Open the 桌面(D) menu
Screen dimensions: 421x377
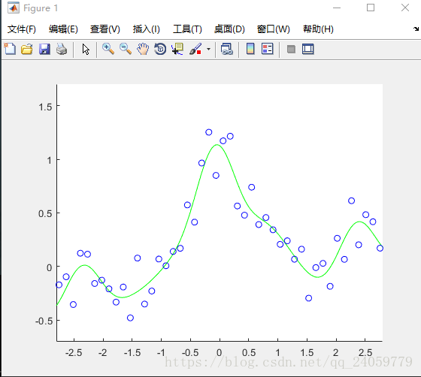click(x=229, y=29)
